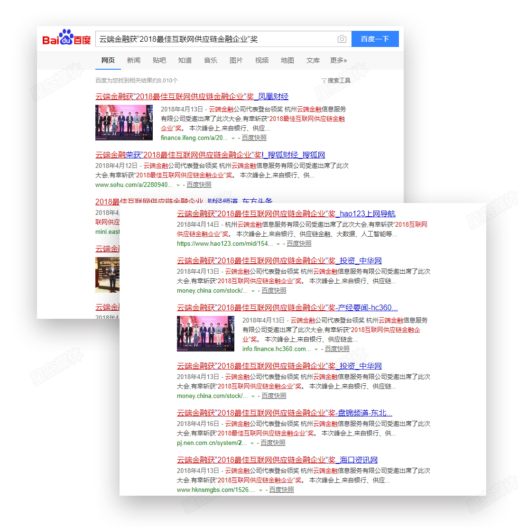This screenshot has width=518, height=527.
Task: Click the Baidu logo
Action: [x=66, y=37]
